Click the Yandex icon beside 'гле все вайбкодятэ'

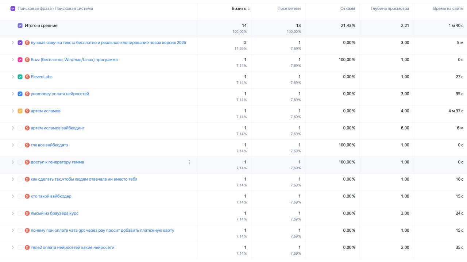[27, 145]
